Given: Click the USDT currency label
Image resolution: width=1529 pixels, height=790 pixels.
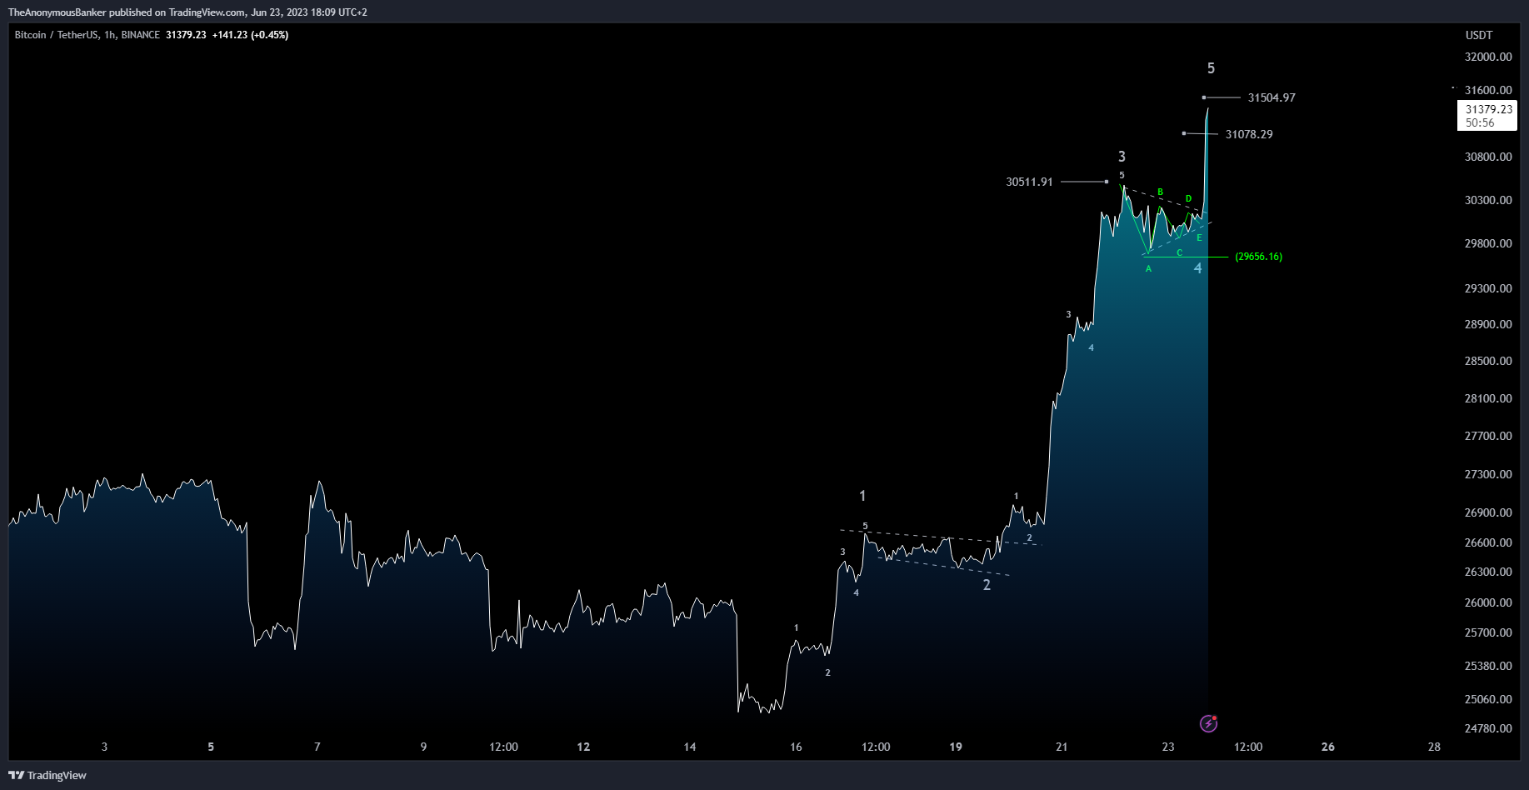Looking at the screenshot, I should click(x=1479, y=35).
